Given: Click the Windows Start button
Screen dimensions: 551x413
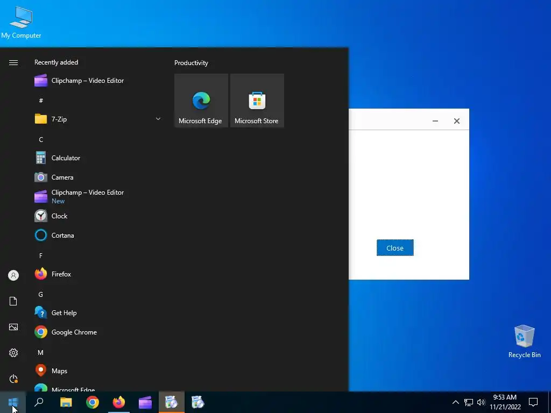Looking at the screenshot, I should coord(13,402).
